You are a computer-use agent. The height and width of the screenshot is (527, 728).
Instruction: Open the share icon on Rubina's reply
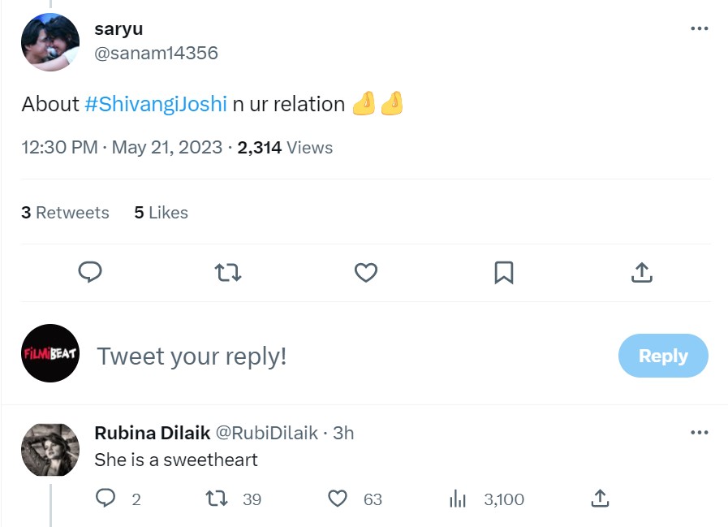600,499
